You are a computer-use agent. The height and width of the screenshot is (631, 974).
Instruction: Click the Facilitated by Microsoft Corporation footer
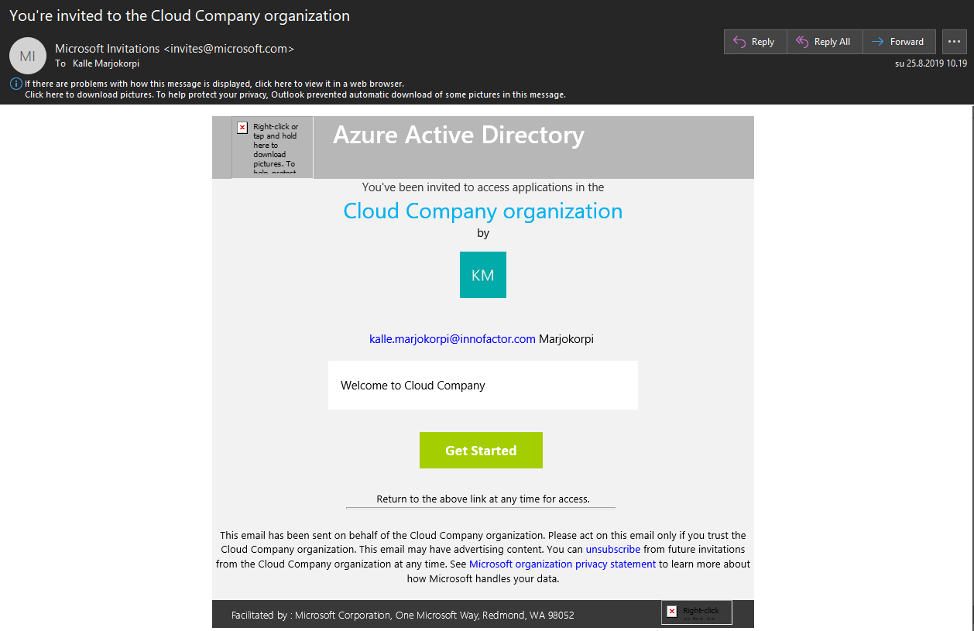click(x=403, y=615)
